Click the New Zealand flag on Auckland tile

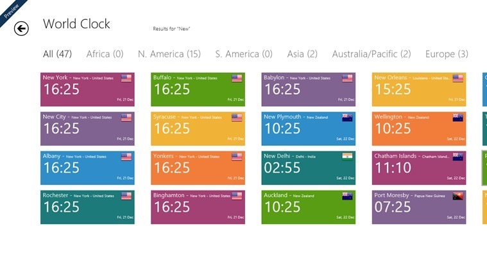pyautogui.click(x=347, y=195)
